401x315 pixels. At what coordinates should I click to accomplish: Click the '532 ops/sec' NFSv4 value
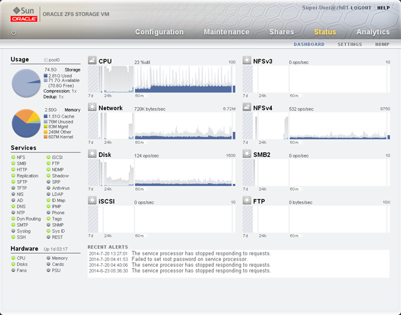point(301,109)
